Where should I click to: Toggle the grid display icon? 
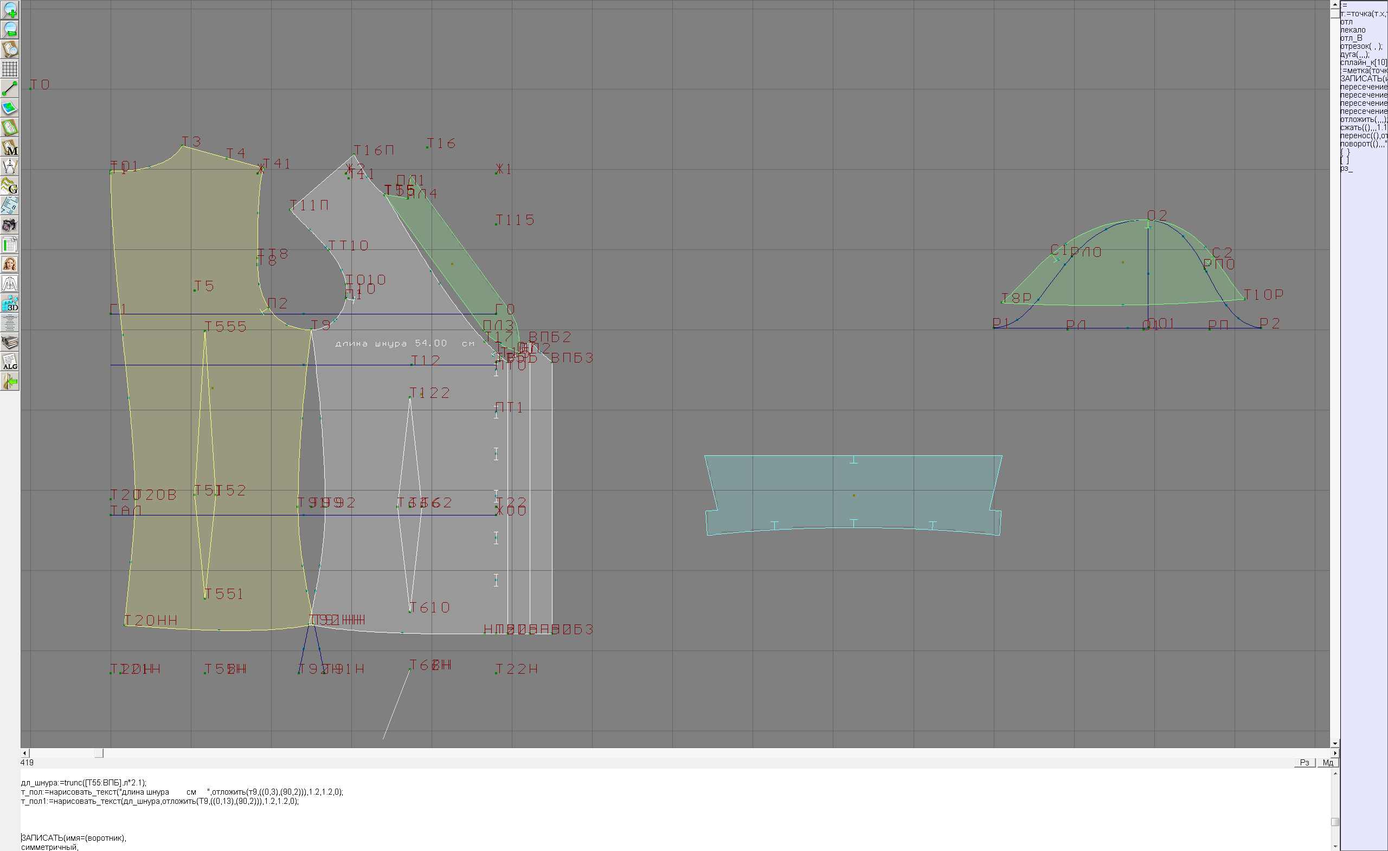(10, 69)
